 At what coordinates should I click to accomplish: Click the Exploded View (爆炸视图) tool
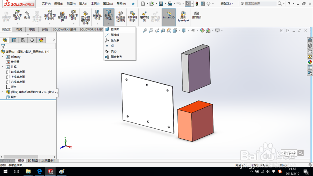[144, 17]
